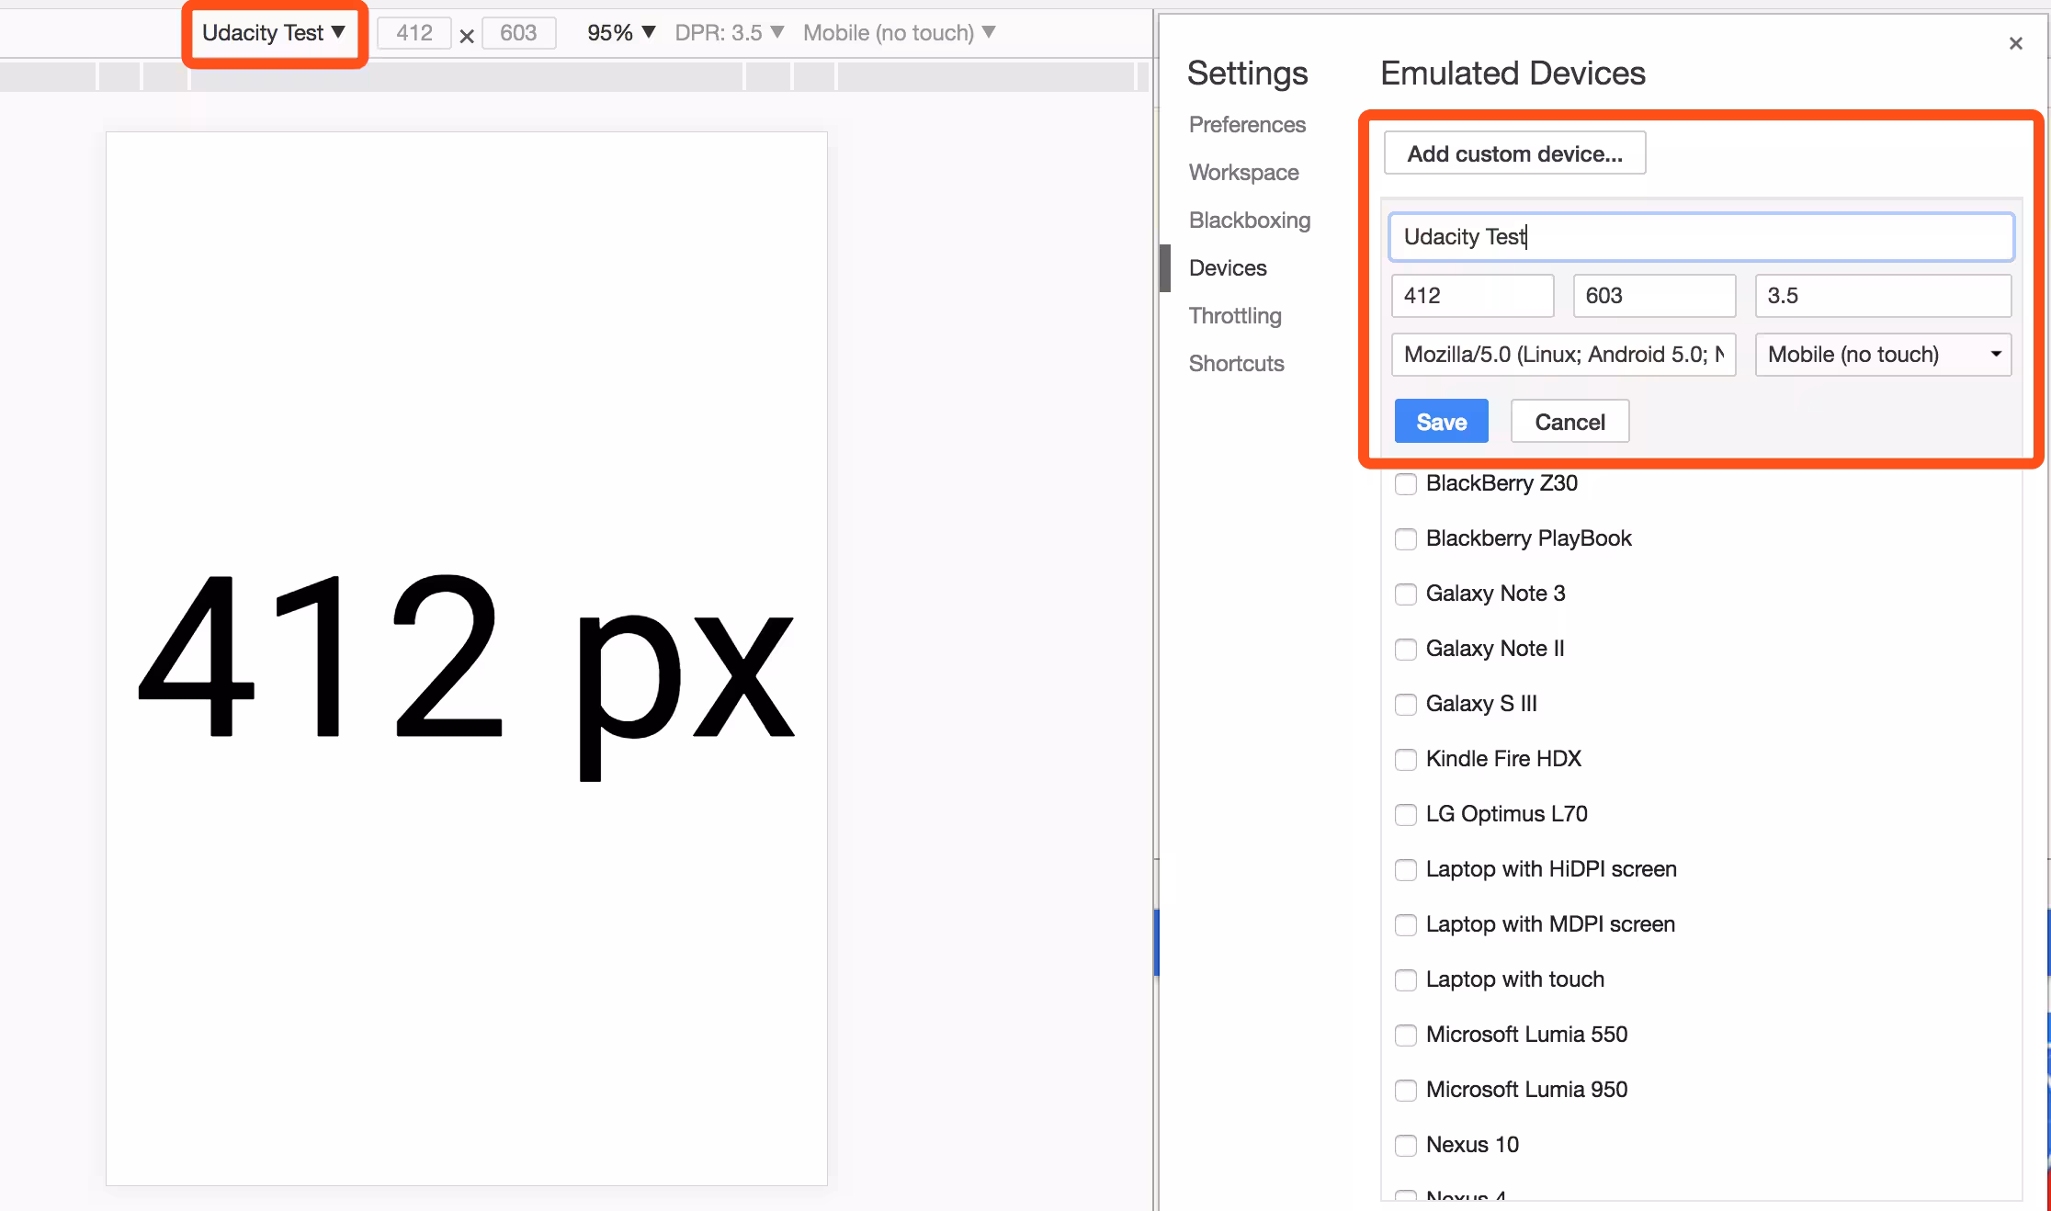2051x1211 pixels.
Task: Click Cancel in the device form
Action: coord(1569,422)
